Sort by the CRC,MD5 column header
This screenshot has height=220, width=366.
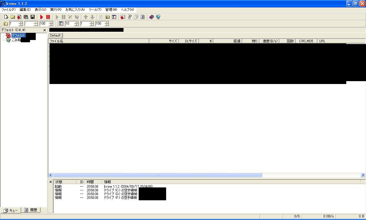click(x=306, y=41)
